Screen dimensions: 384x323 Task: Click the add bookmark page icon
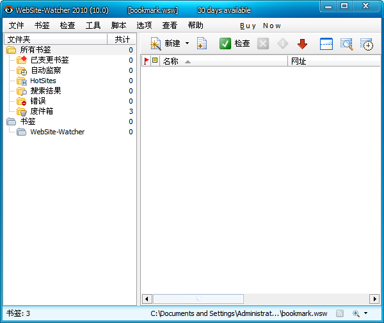(202, 43)
